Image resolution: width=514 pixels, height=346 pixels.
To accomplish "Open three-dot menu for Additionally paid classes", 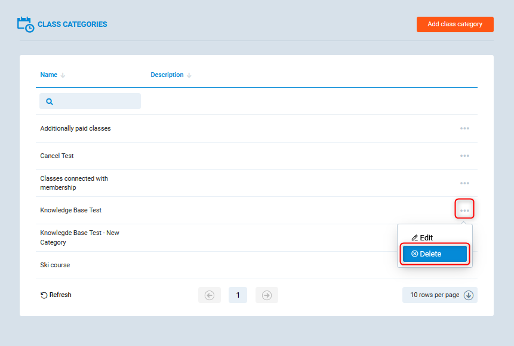I will [464, 128].
